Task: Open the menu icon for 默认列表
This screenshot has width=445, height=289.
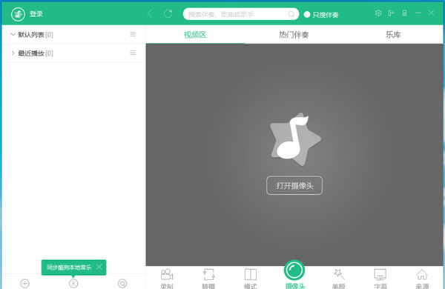Action: click(133, 34)
